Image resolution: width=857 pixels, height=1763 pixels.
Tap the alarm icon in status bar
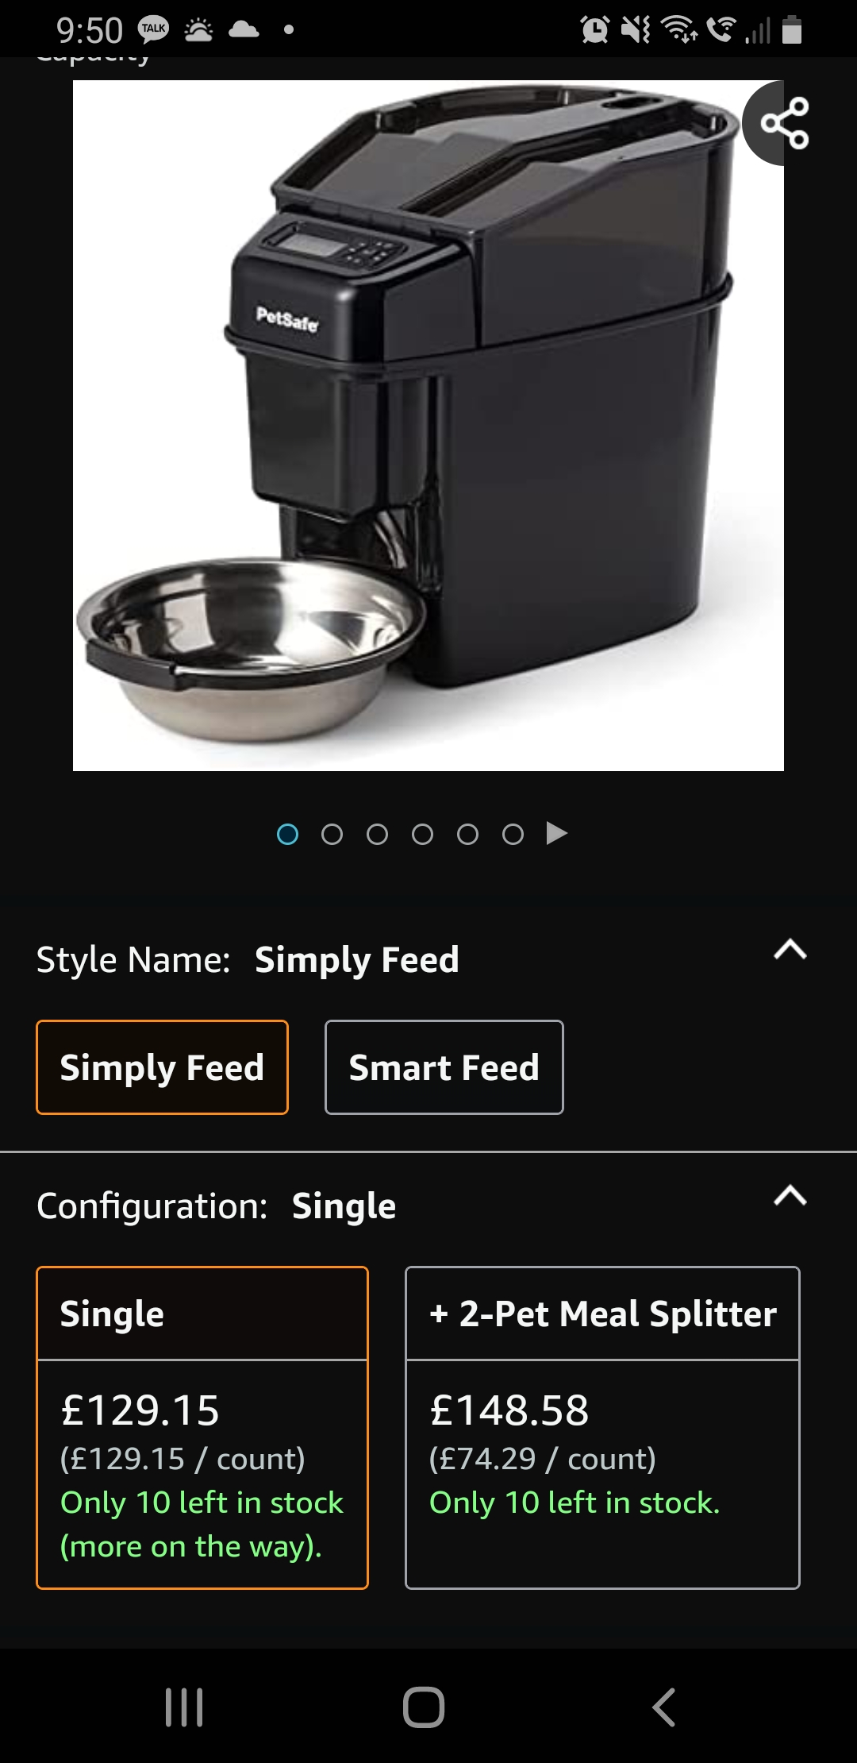595,30
